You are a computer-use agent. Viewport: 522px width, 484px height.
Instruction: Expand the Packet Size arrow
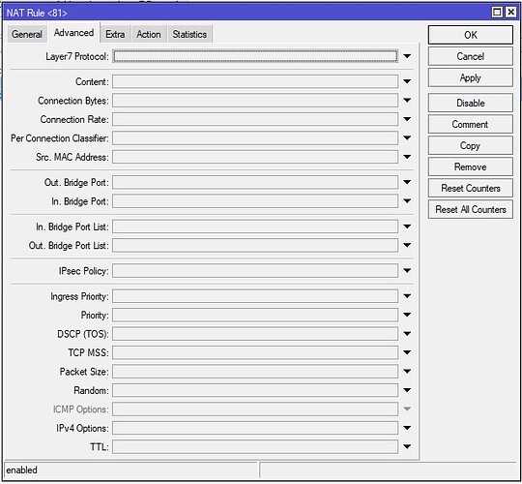point(407,372)
